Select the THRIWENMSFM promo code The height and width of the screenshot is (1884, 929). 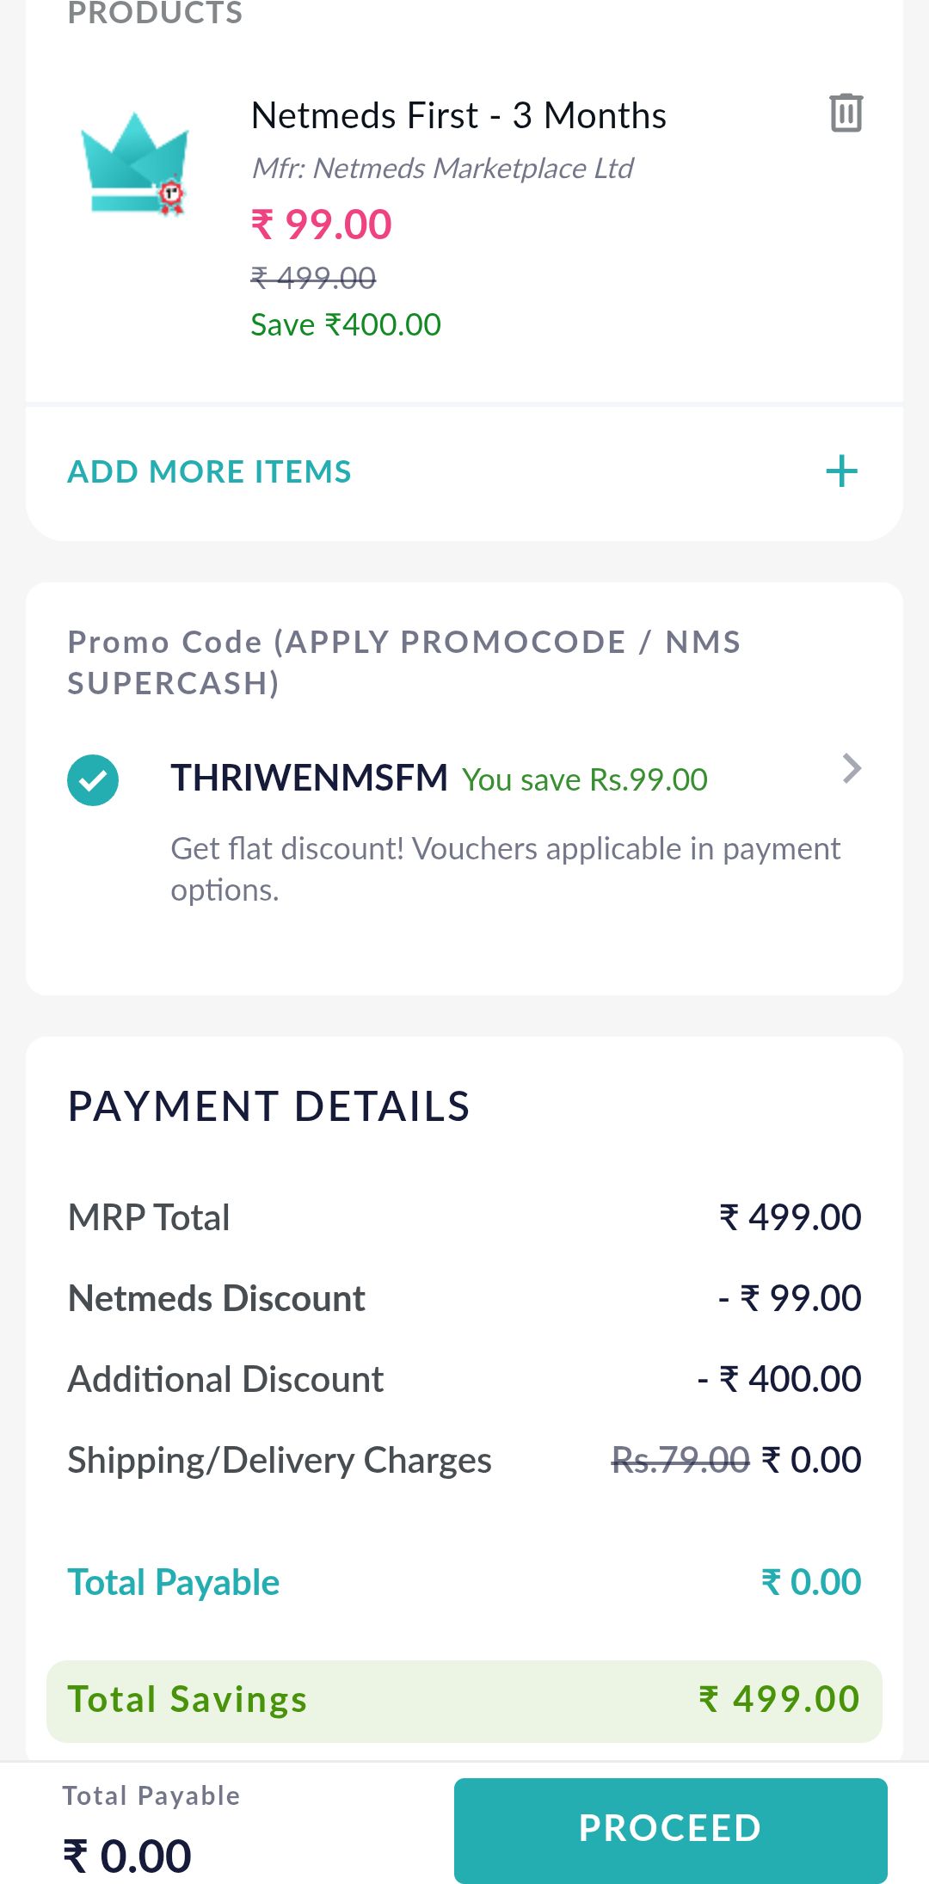point(309,778)
